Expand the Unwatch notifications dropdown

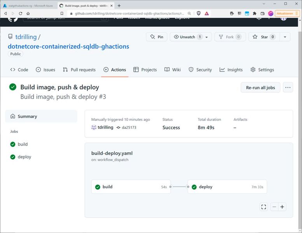[206, 37]
